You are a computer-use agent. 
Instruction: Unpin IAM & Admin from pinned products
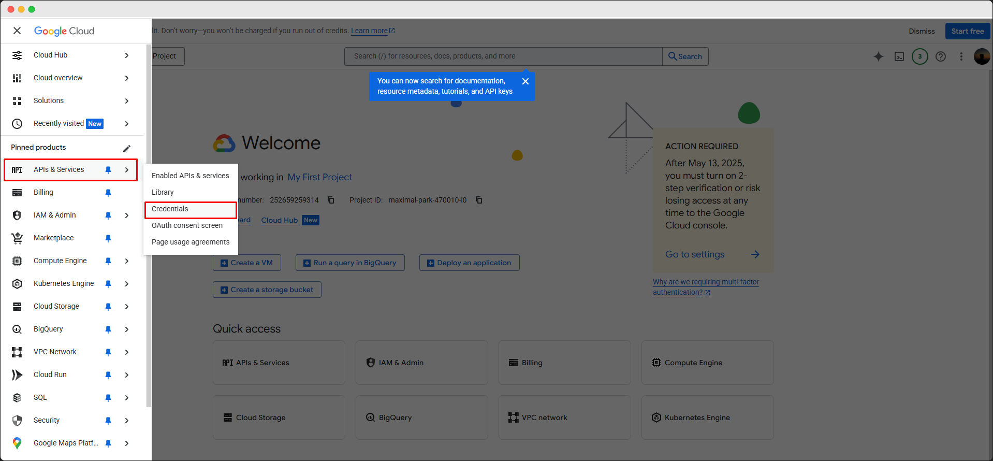click(x=108, y=215)
